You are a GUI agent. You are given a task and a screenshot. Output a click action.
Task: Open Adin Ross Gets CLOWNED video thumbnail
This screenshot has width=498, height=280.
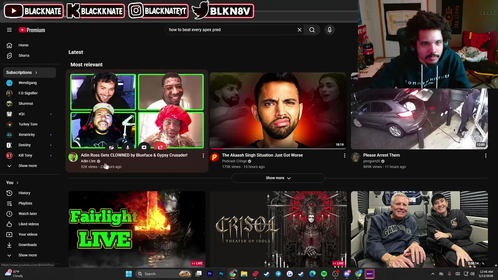point(137,110)
